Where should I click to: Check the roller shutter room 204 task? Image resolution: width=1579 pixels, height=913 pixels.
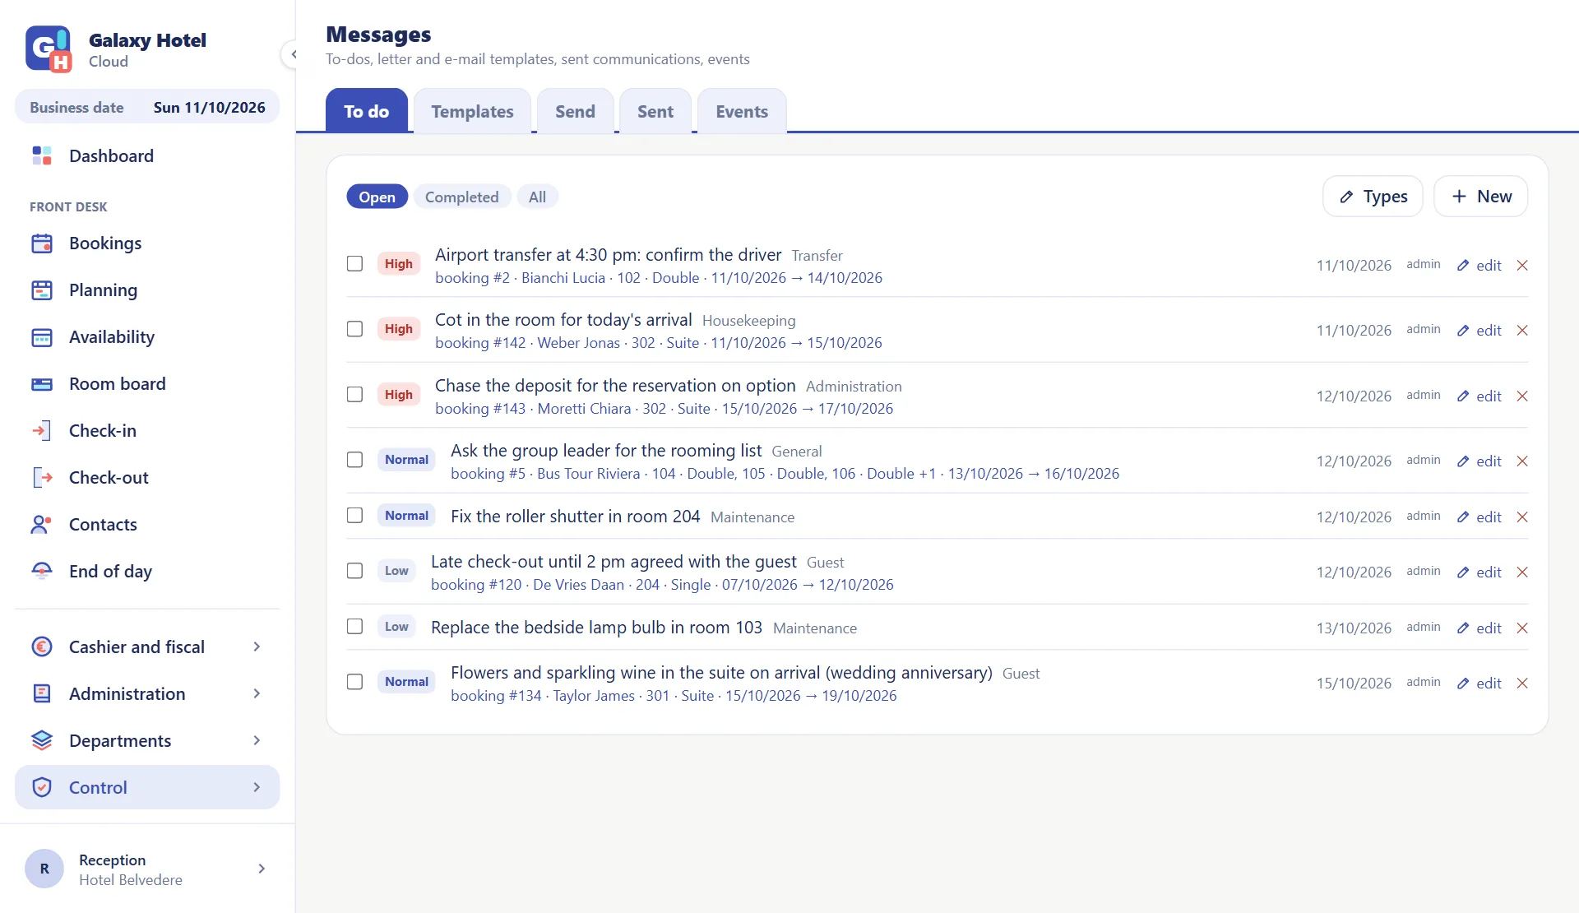click(354, 515)
